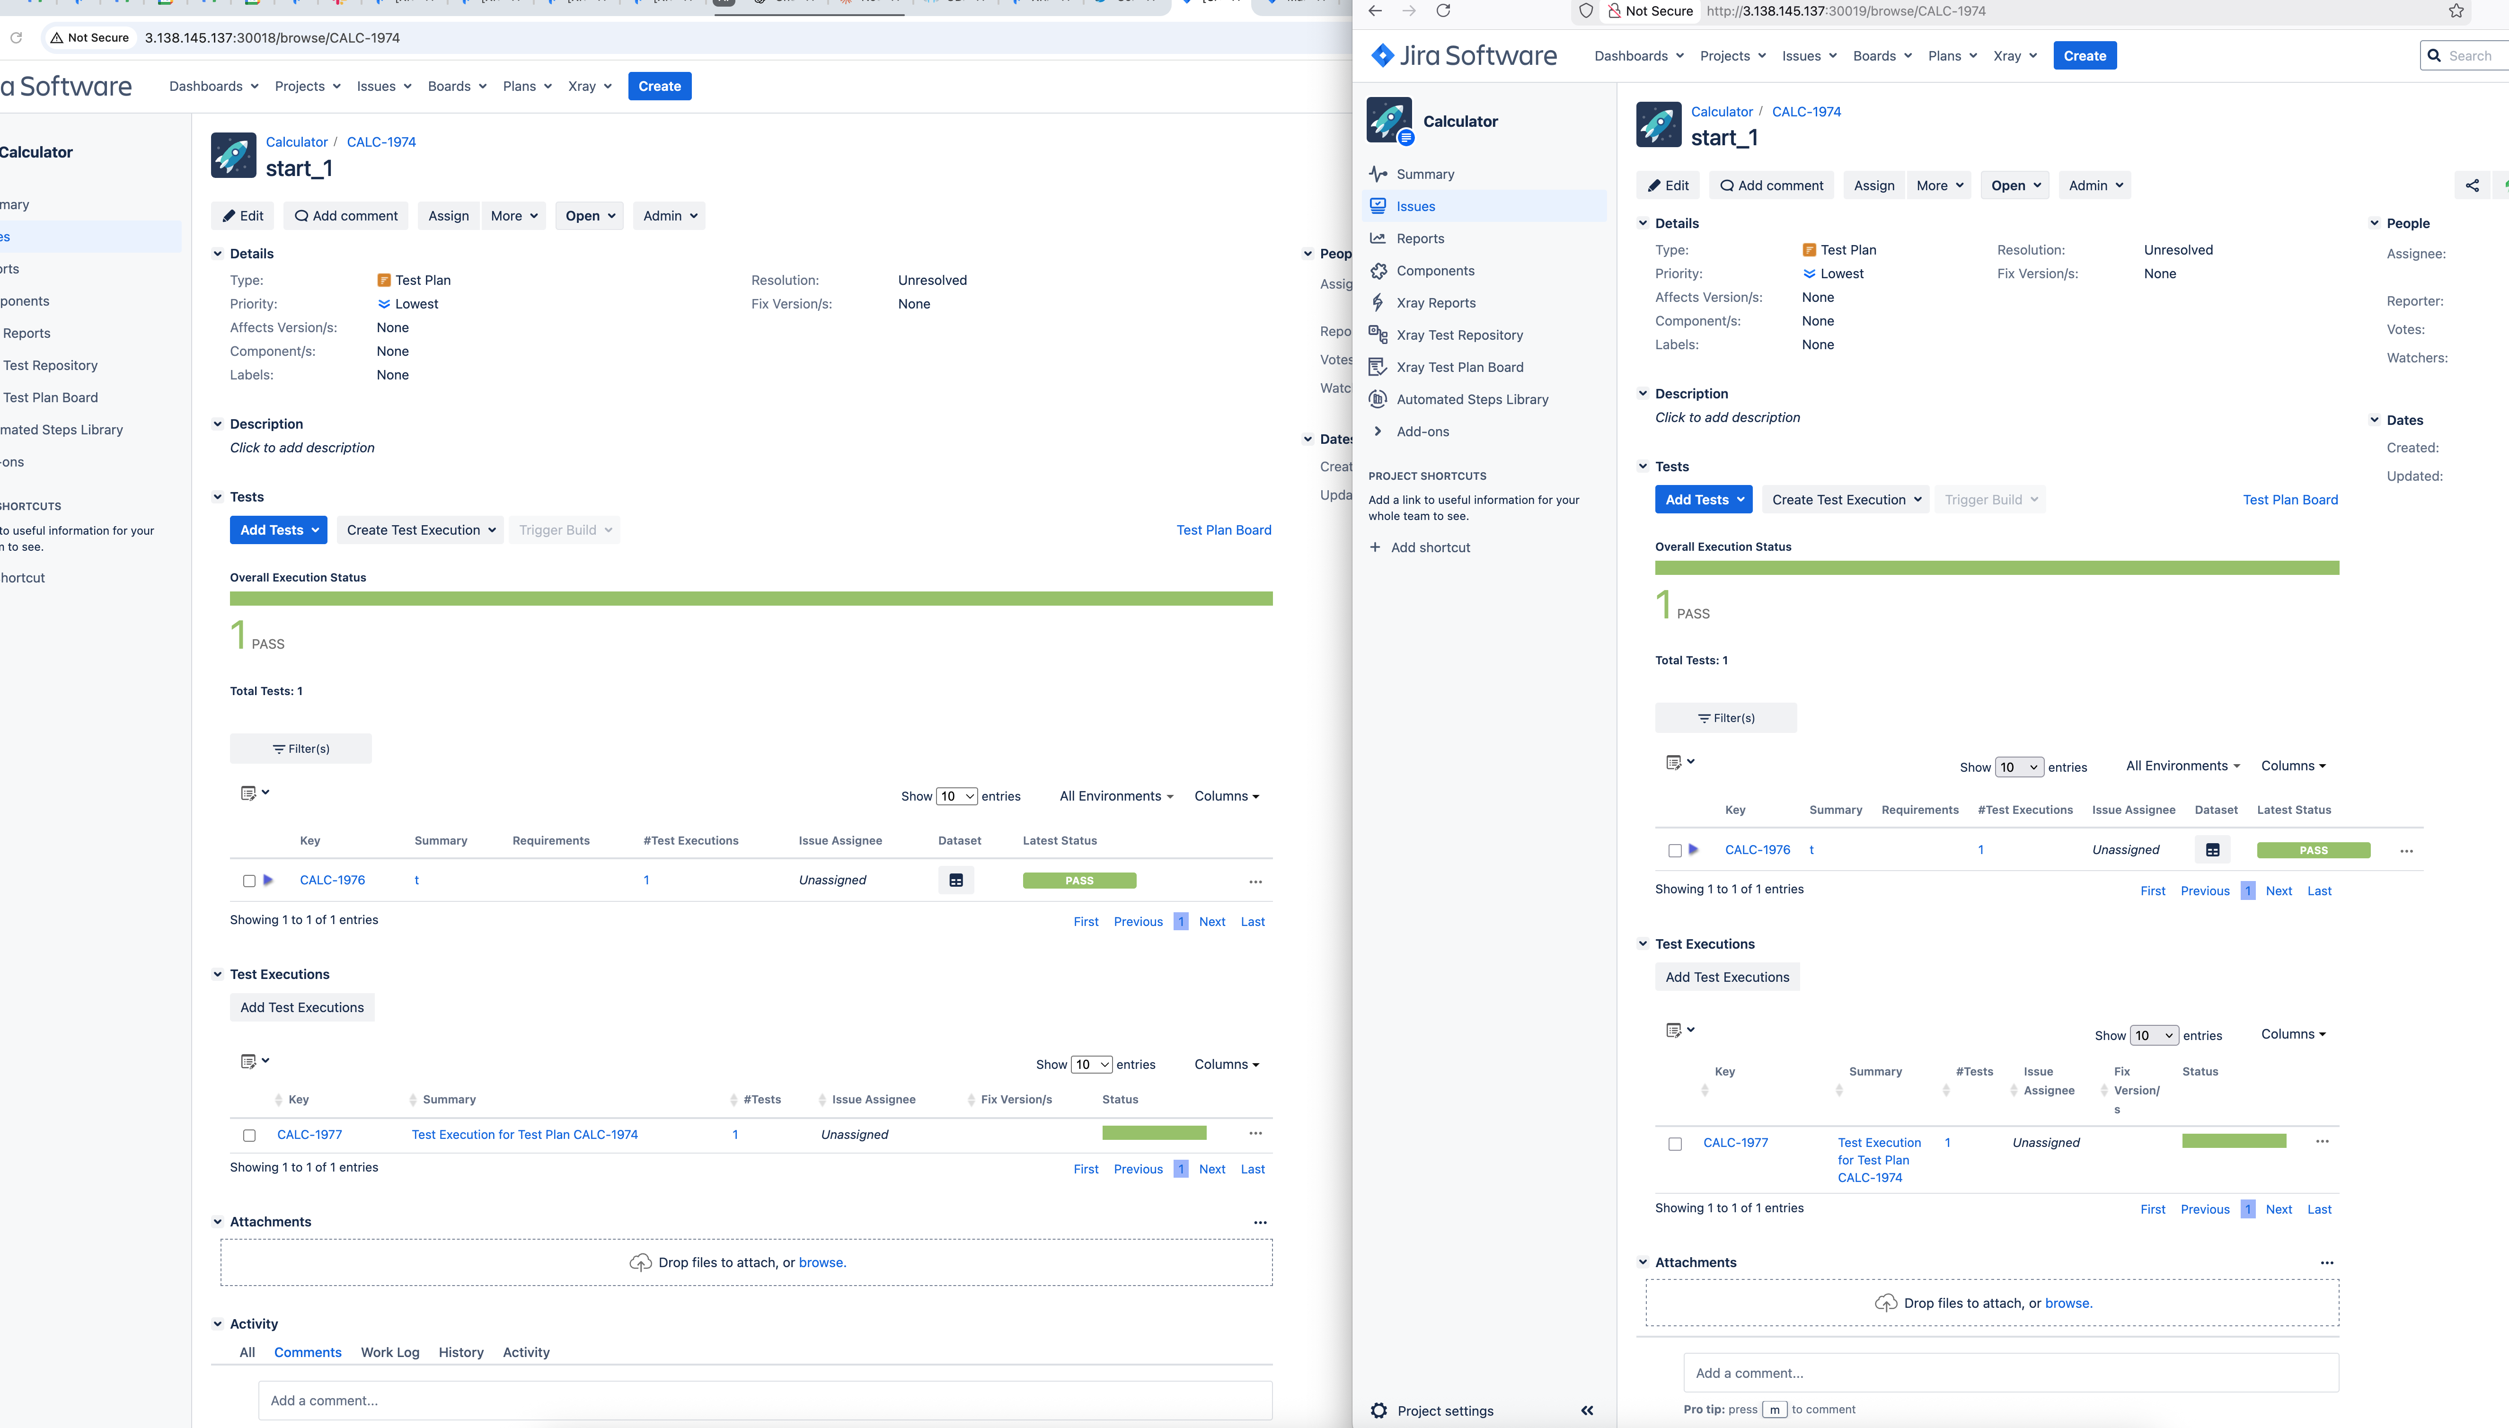Tick CALC-1976 checkbox in right window
Image resolution: width=2509 pixels, height=1428 pixels.
point(1674,850)
